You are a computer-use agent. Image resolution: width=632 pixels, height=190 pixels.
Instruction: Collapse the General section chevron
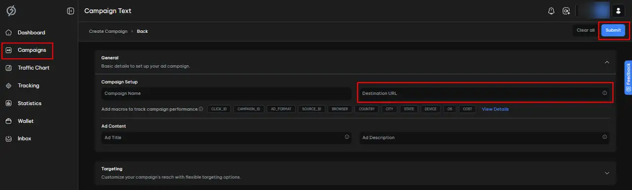click(607, 62)
